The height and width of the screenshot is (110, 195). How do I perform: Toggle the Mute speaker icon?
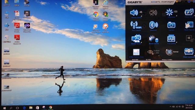click(x=153, y=13)
